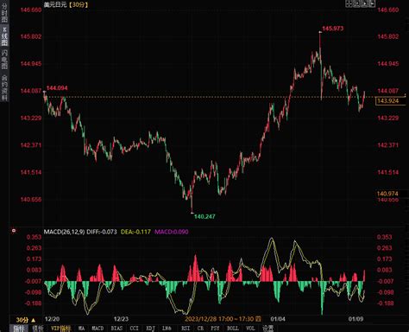
Task: Apply CCI indicator
Action: click(x=135, y=328)
